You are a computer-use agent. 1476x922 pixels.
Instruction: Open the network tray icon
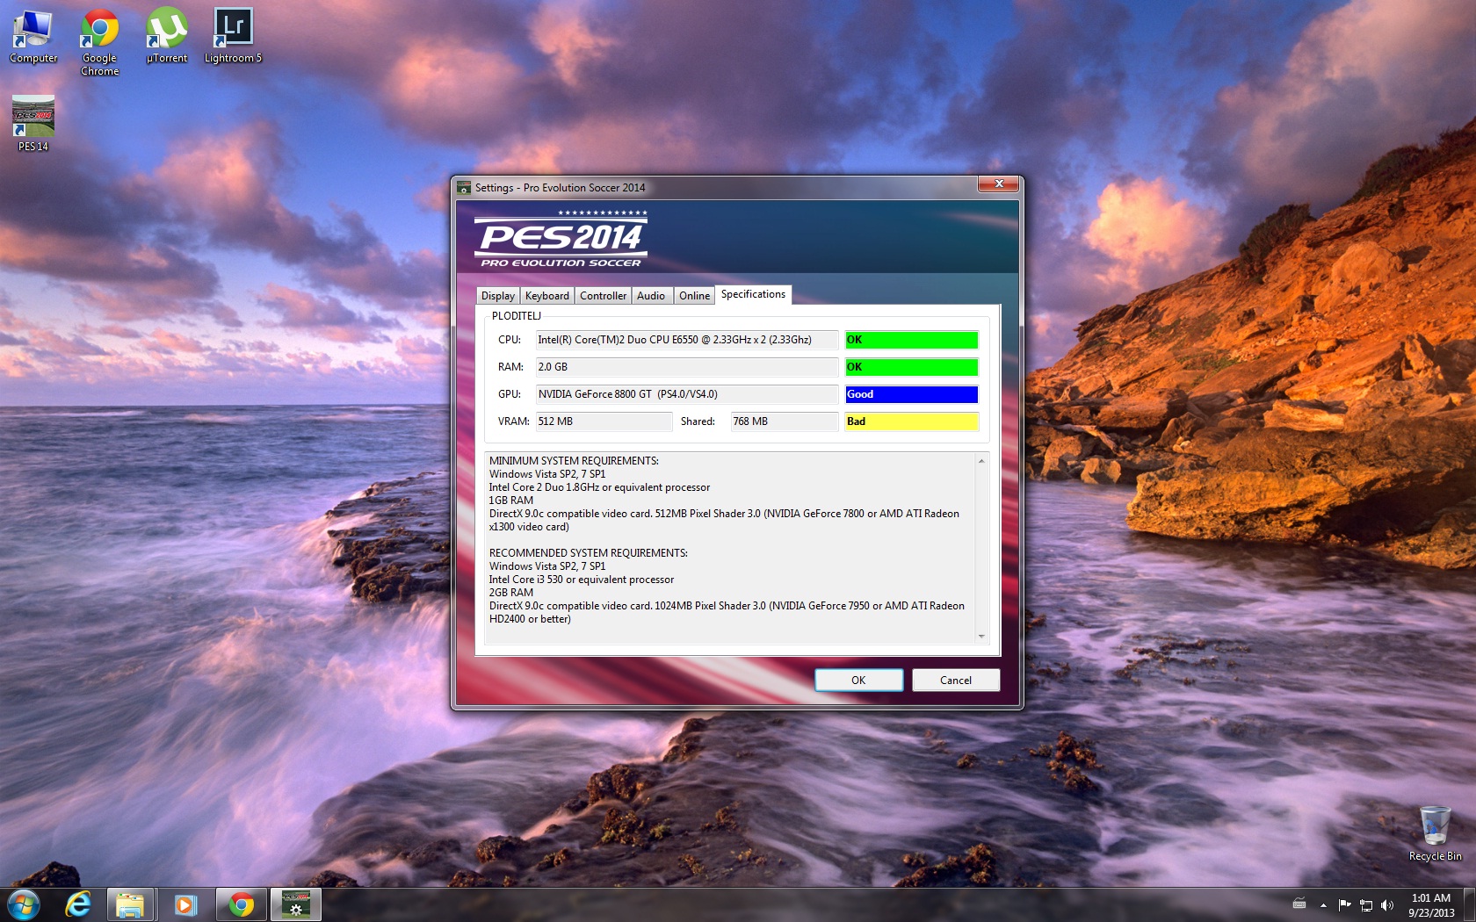(x=1366, y=905)
